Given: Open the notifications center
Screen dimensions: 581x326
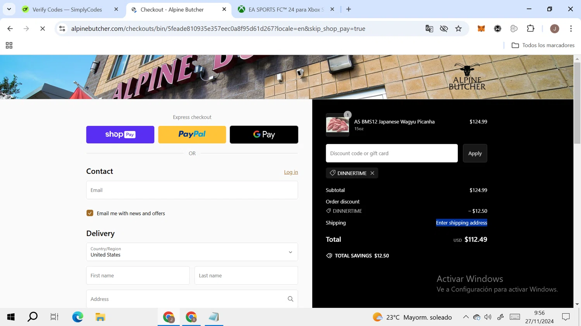Looking at the screenshot, I should coord(566,317).
